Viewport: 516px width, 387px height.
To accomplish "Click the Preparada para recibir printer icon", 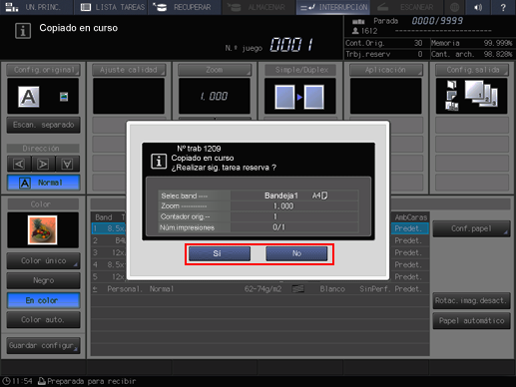I will coord(42,381).
